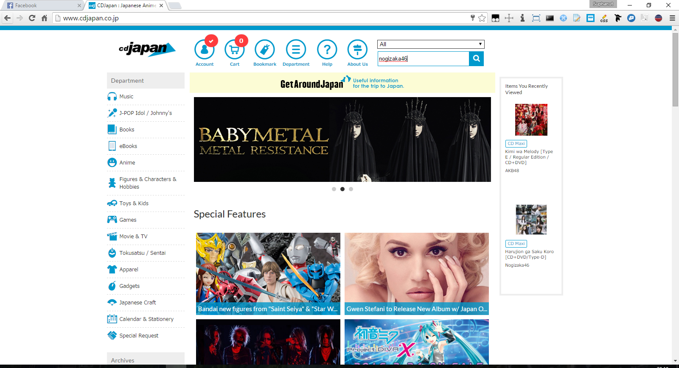
Task: Open the Special Request link
Action: point(139,335)
